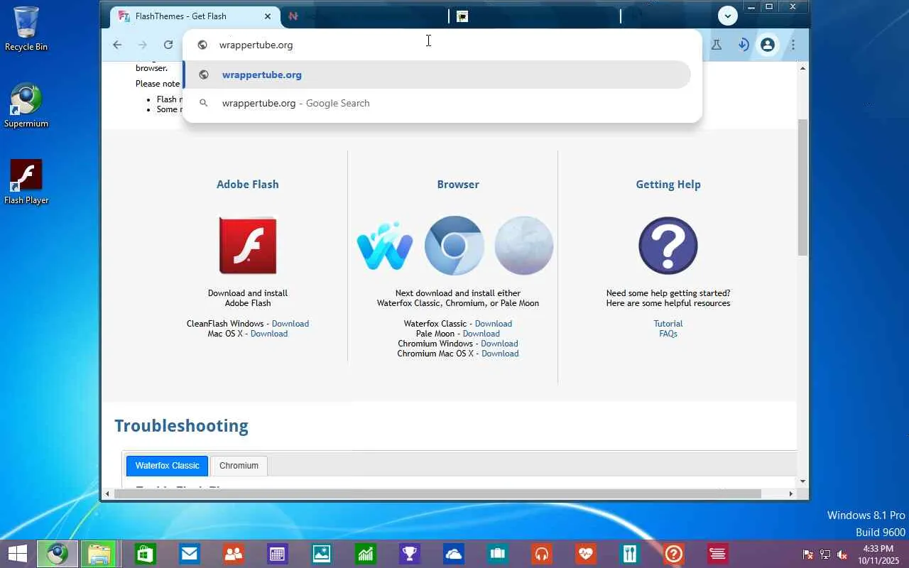Click the Pale Moon browser logo
This screenshot has height=568, width=909.
pyautogui.click(x=524, y=246)
